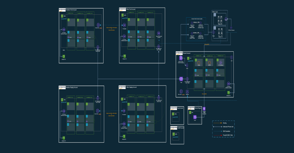Click association authorization text between Prod accounts

pos(111,29)
